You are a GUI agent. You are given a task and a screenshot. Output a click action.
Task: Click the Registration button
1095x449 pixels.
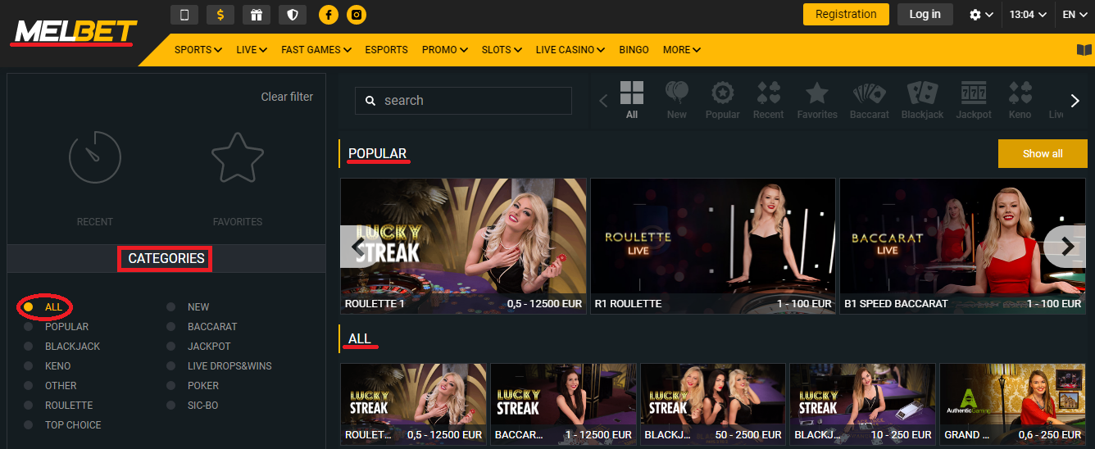846,14
